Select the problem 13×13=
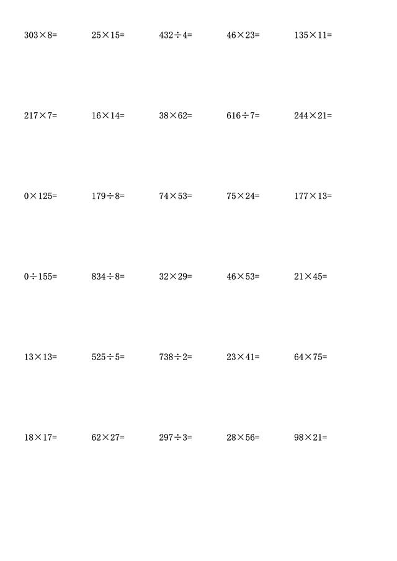The width and height of the screenshot is (397, 561). pyautogui.click(x=40, y=357)
